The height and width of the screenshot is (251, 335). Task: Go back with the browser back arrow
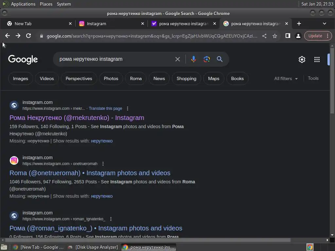point(8,36)
